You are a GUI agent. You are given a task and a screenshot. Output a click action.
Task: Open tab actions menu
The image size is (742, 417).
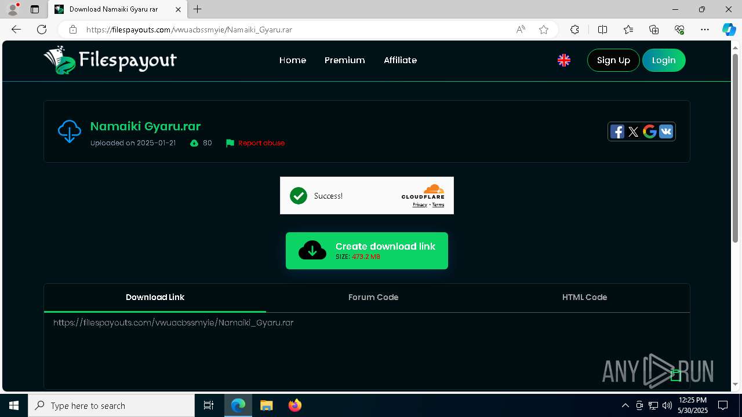[35, 9]
